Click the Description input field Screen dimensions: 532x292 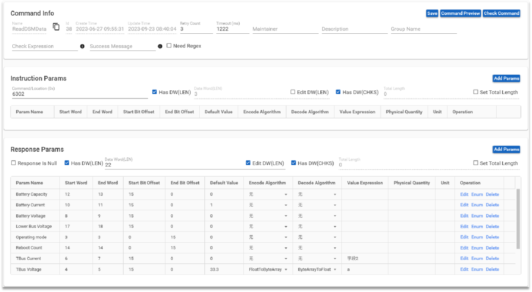coord(355,29)
